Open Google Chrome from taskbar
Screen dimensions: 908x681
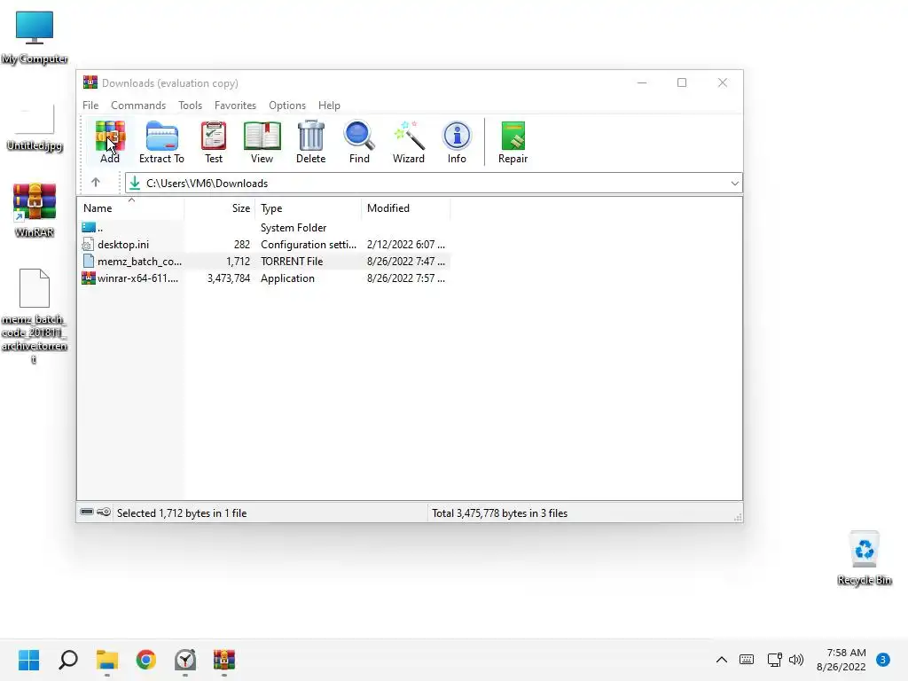tap(146, 660)
